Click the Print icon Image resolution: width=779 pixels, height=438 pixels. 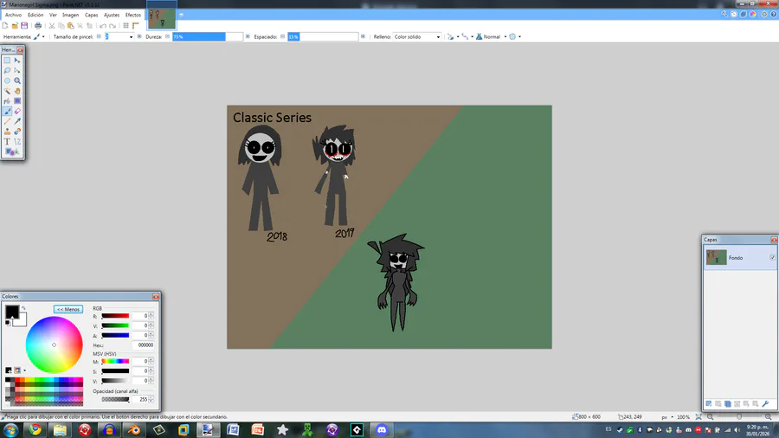click(38, 26)
